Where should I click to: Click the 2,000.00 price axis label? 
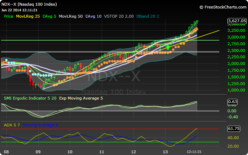tap(236, 64)
